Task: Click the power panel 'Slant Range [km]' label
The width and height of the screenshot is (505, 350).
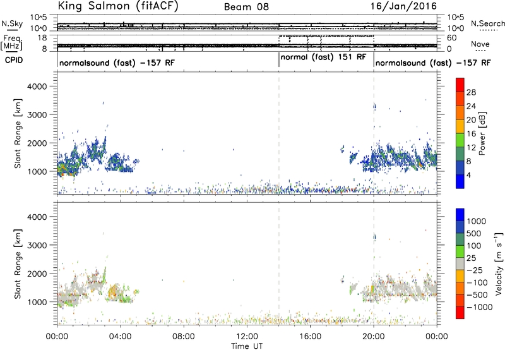Action: tap(18, 133)
